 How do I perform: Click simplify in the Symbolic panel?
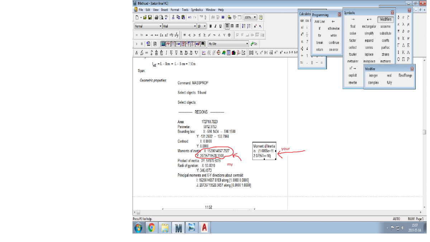point(369,33)
